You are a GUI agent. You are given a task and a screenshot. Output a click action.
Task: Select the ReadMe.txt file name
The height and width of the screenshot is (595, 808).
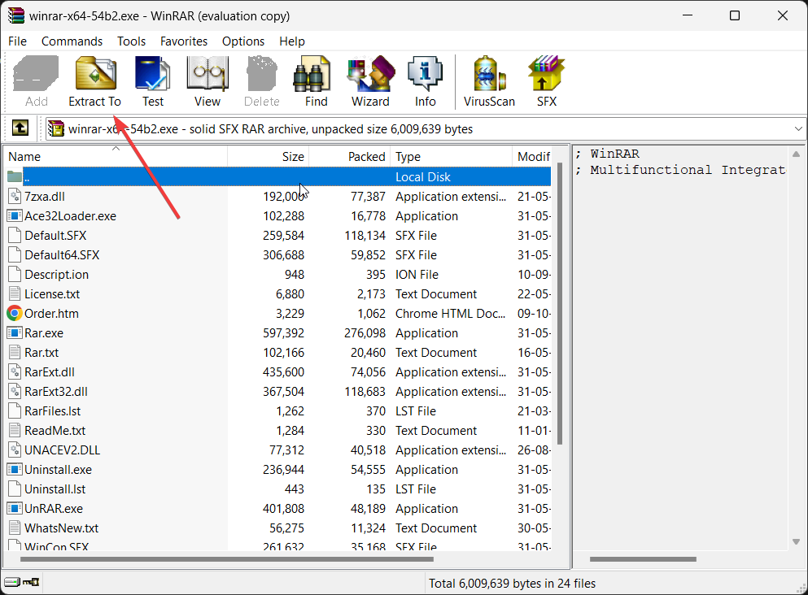pos(55,431)
